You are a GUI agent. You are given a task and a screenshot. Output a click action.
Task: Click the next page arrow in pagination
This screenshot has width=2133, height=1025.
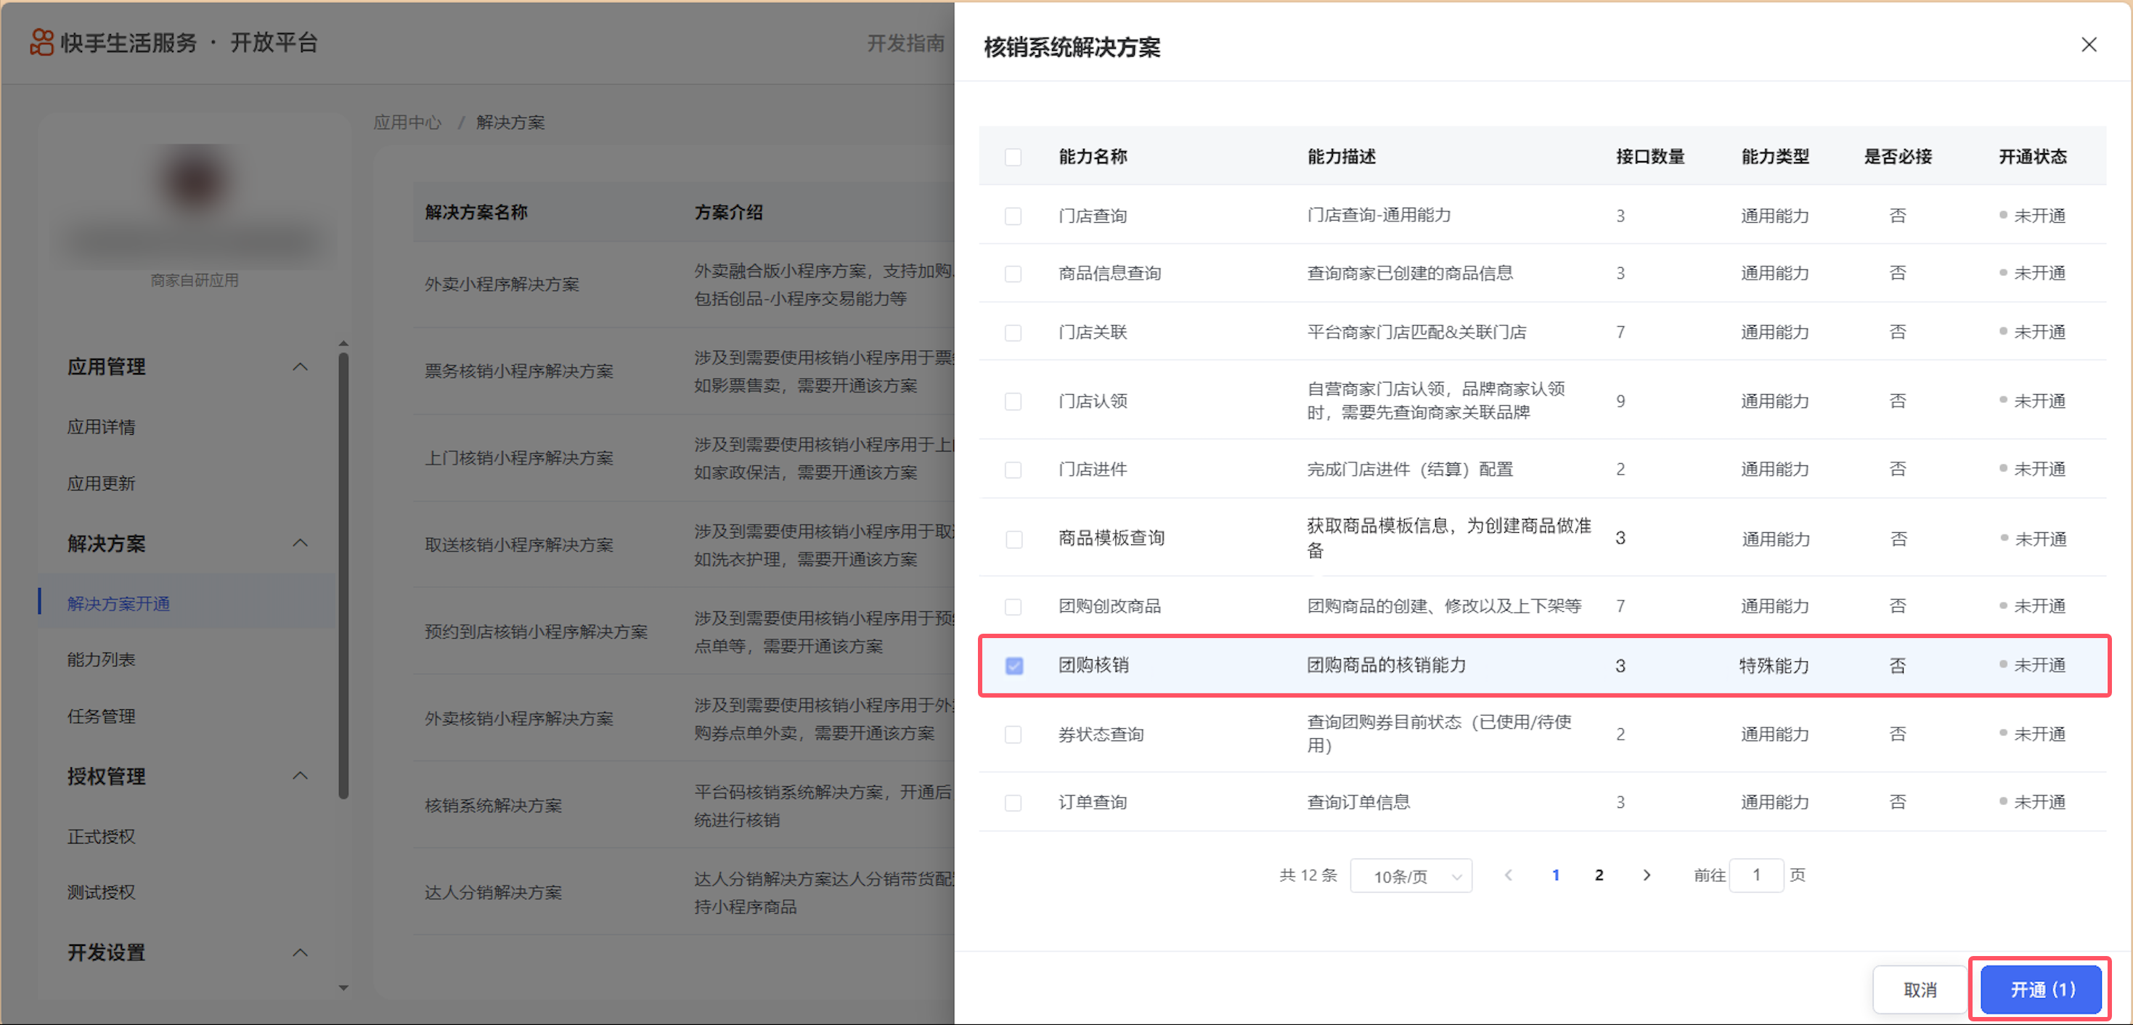click(x=1646, y=874)
